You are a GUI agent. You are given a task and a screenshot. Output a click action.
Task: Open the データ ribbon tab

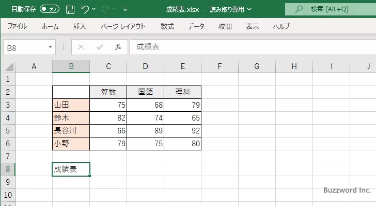coord(196,26)
